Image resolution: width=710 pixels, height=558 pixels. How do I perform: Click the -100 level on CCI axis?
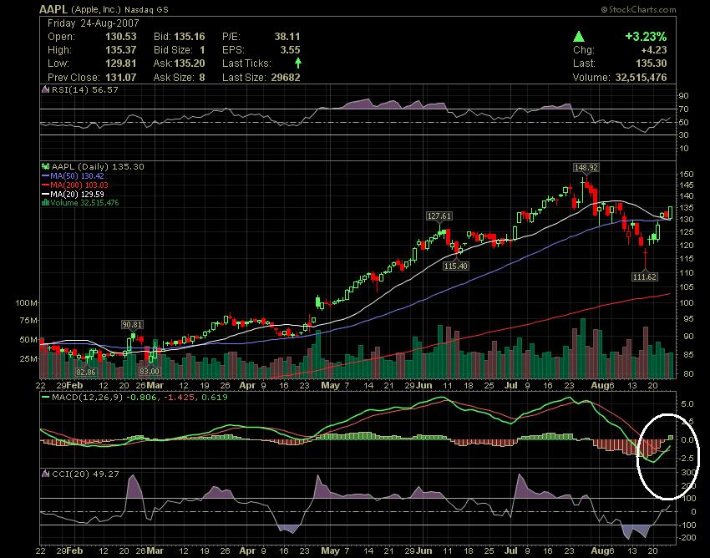tap(687, 525)
